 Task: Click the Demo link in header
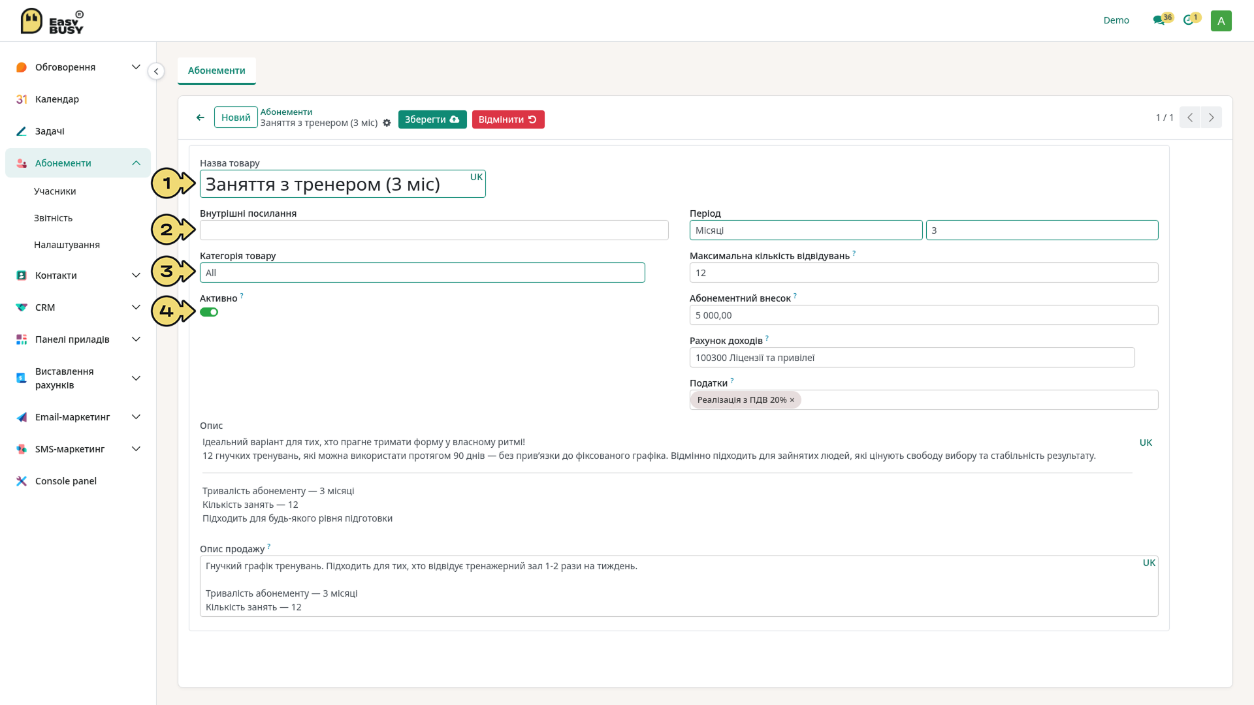1116,20
